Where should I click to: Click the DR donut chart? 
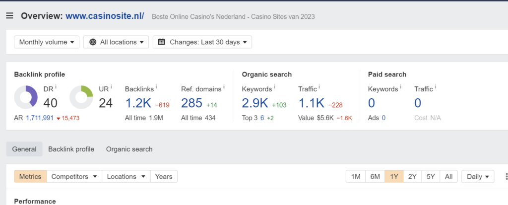click(26, 97)
